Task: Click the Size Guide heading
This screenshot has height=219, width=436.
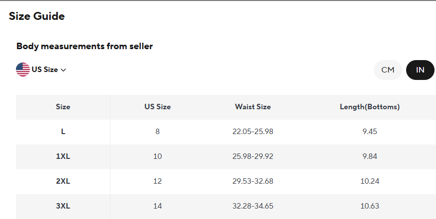Action: (37, 16)
